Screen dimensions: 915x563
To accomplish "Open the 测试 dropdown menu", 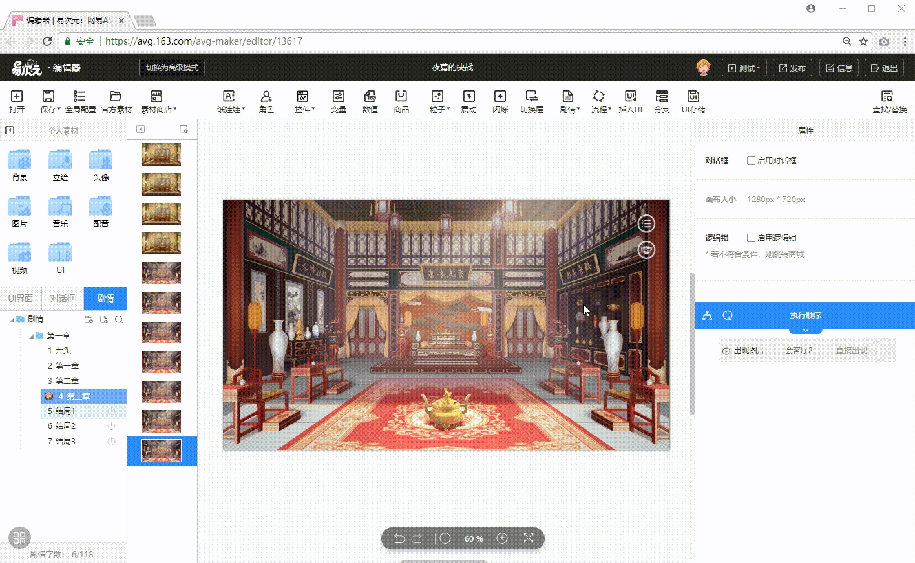I will coord(744,68).
